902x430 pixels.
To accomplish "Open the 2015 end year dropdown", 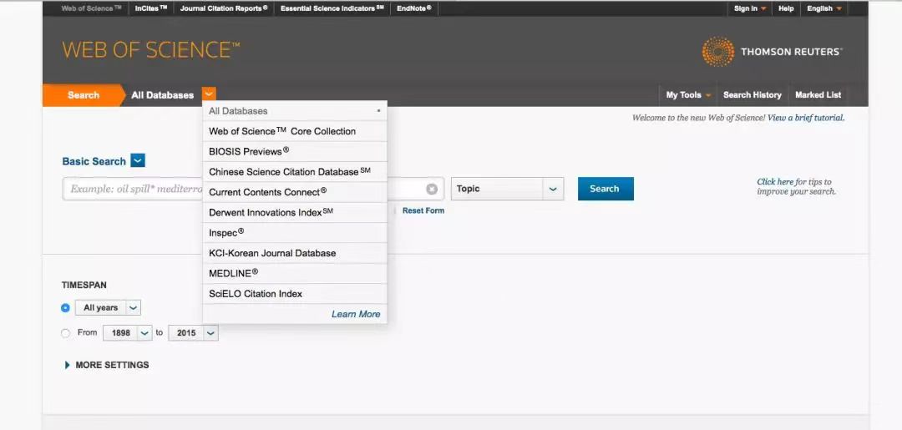I will point(193,333).
